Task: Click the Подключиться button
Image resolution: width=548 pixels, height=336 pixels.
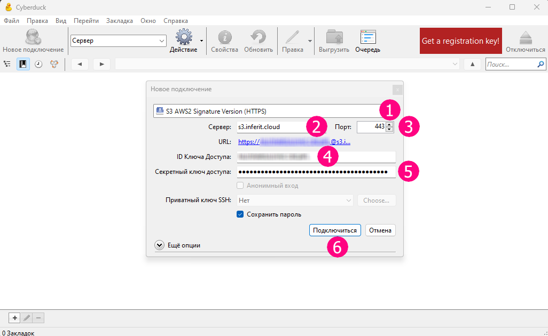Action: (x=335, y=230)
